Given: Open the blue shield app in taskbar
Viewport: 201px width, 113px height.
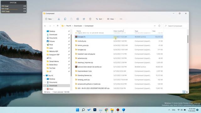Looking at the screenshot, I should (x=123, y=110).
